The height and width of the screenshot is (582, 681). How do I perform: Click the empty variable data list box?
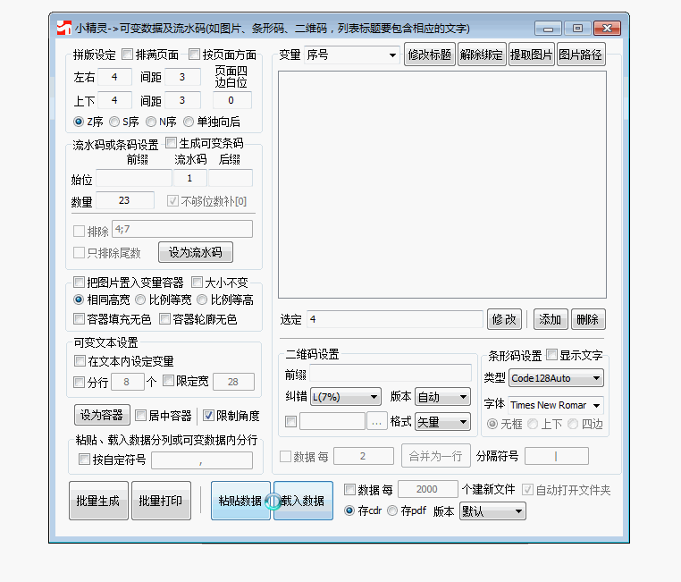coord(442,184)
